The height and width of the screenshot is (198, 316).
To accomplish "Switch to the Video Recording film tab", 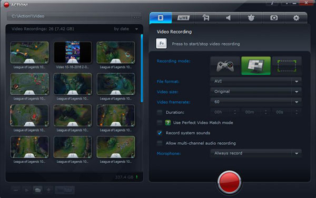I will tap(161, 18).
